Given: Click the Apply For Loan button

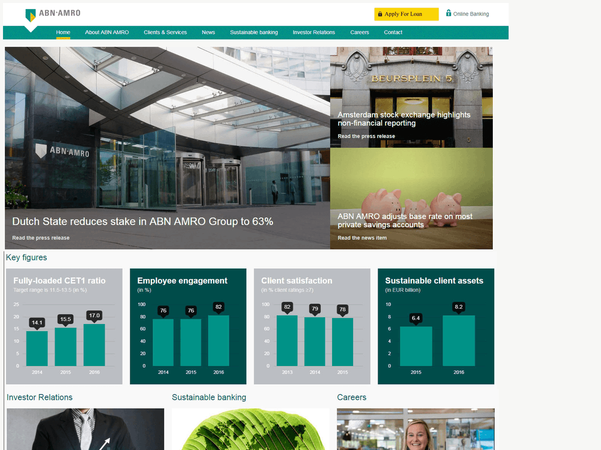Looking at the screenshot, I should [x=406, y=14].
